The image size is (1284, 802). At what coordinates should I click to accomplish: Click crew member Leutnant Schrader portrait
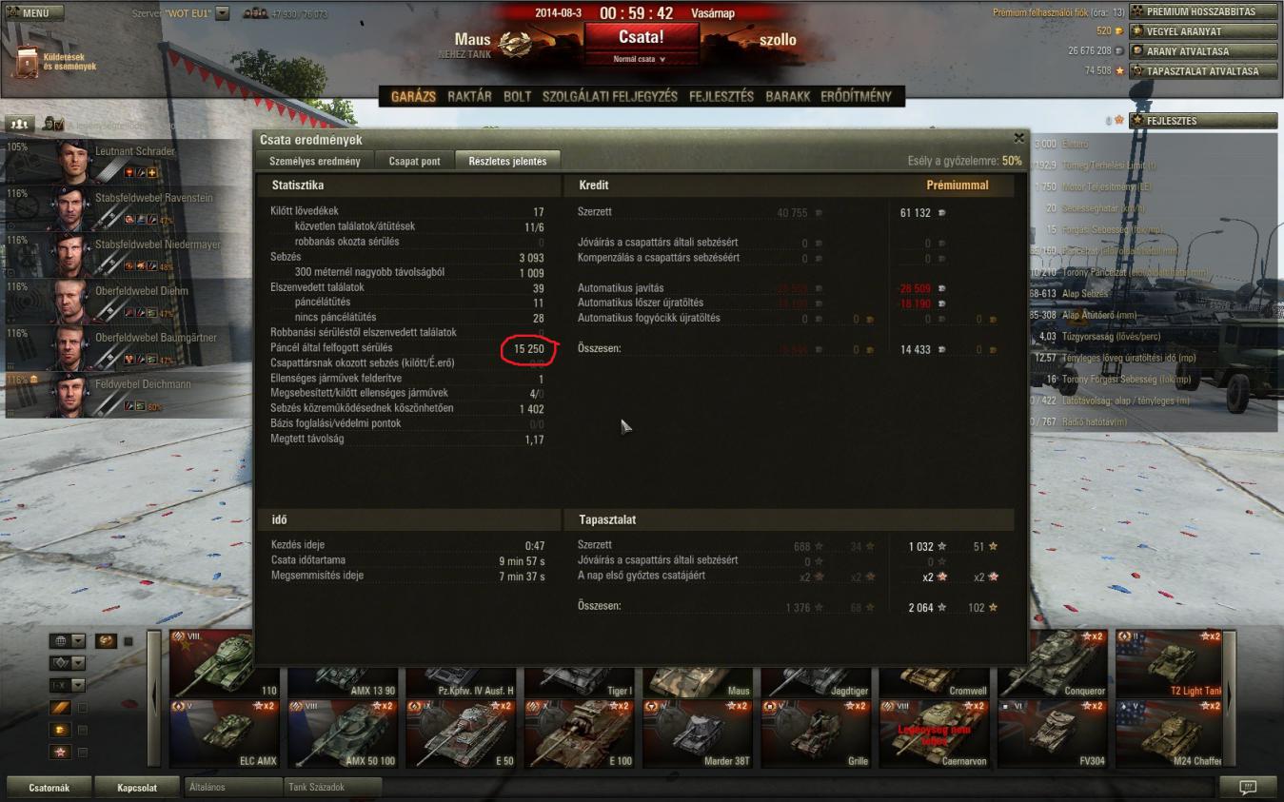[x=72, y=161]
